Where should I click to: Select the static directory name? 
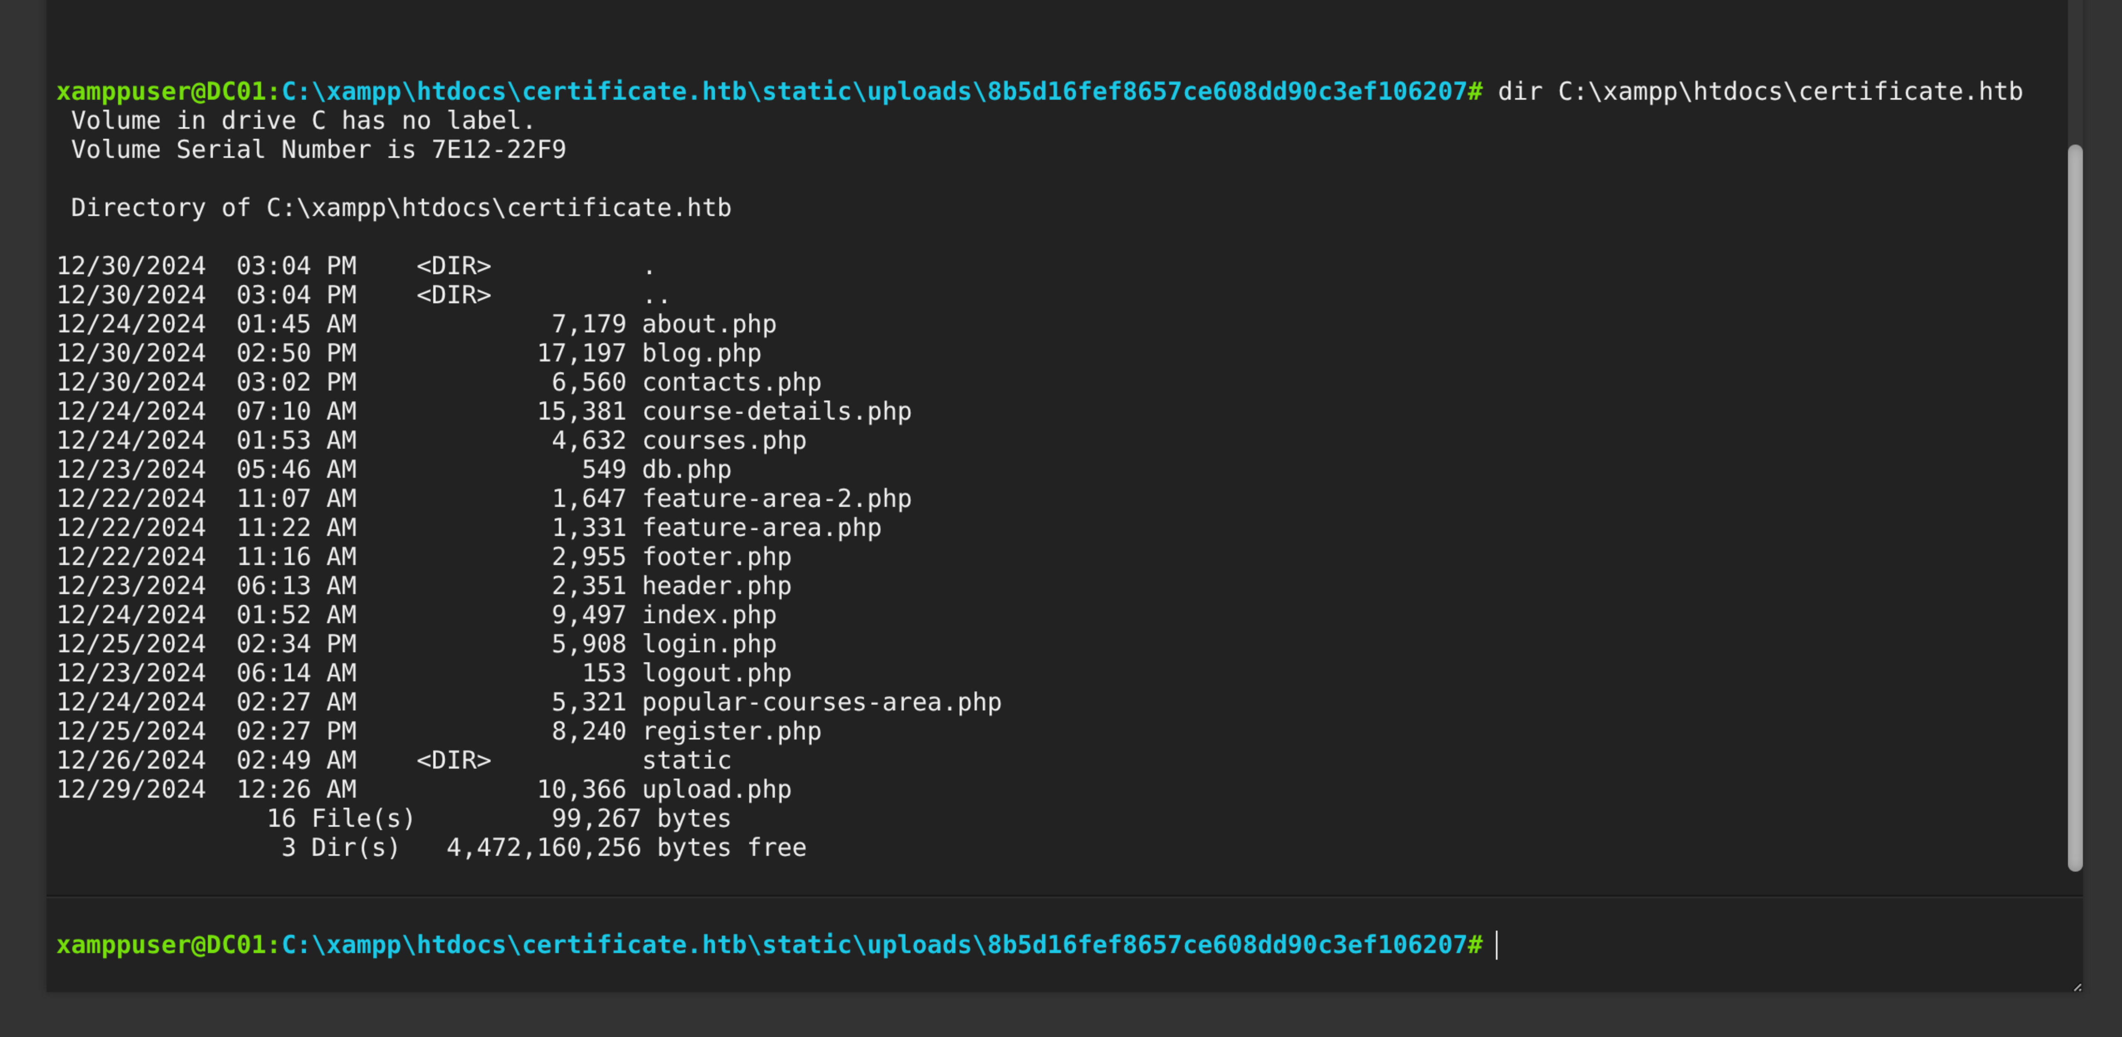[686, 760]
